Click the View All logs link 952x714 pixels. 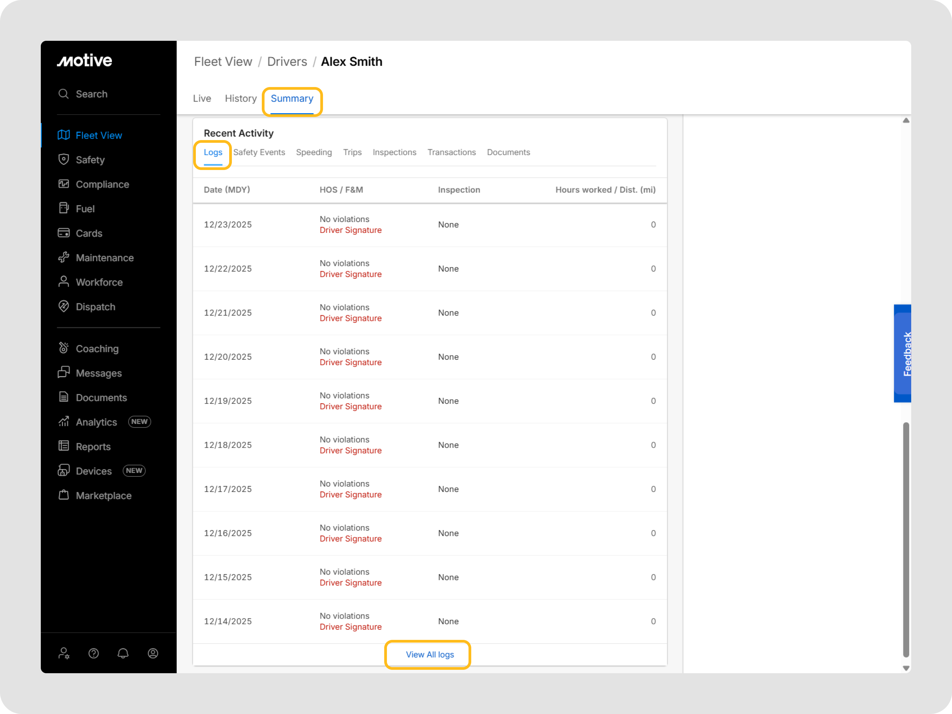[x=429, y=654]
